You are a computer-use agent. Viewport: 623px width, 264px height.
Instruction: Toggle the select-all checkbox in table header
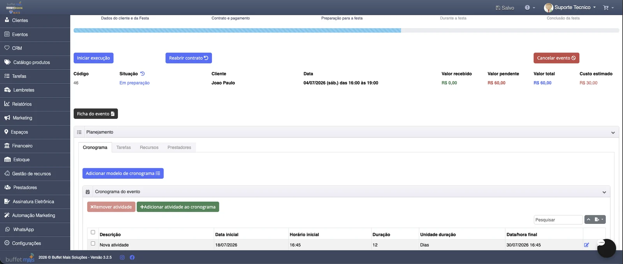[93, 232]
